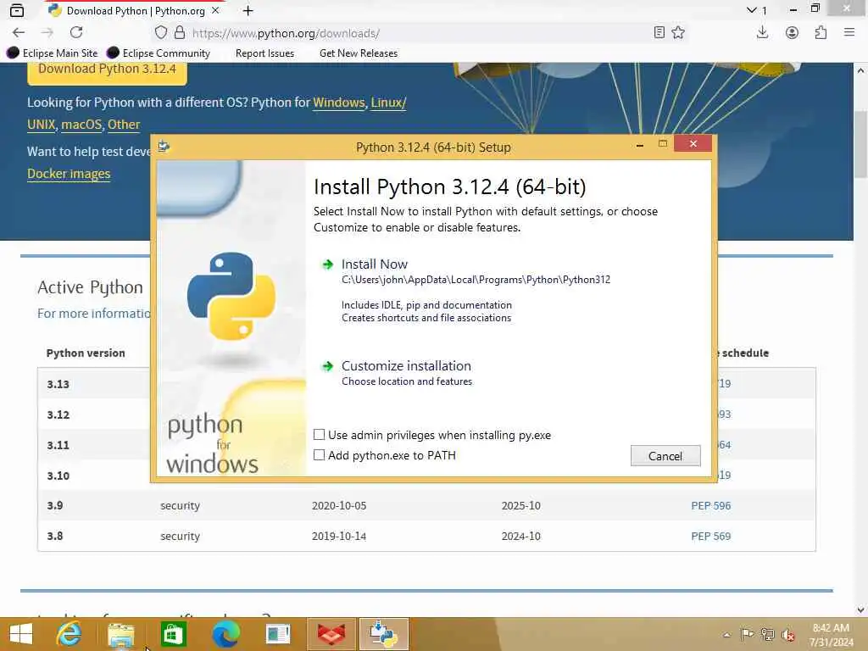Switch to the red fox taskbar app
Screen dimensions: 868x651
coord(331,634)
